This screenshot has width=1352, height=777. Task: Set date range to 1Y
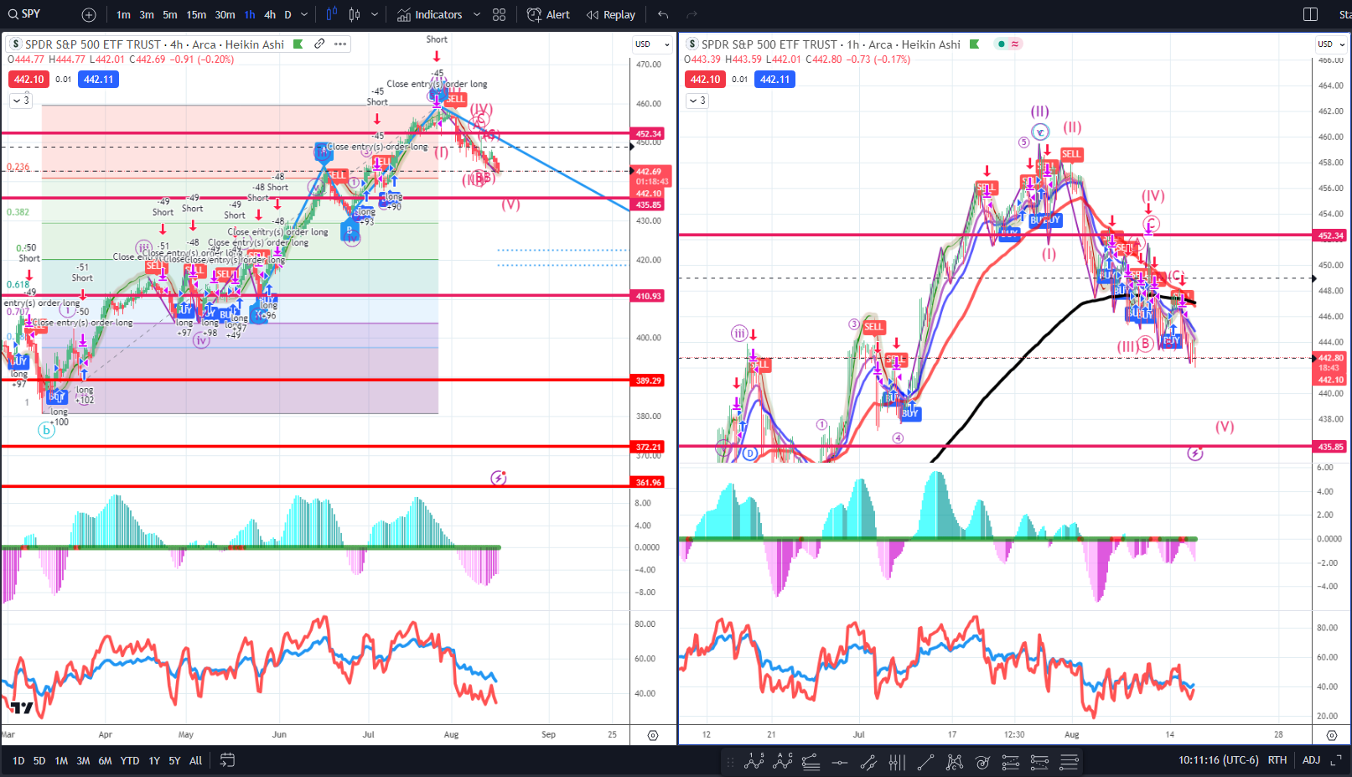tap(154, 761)
